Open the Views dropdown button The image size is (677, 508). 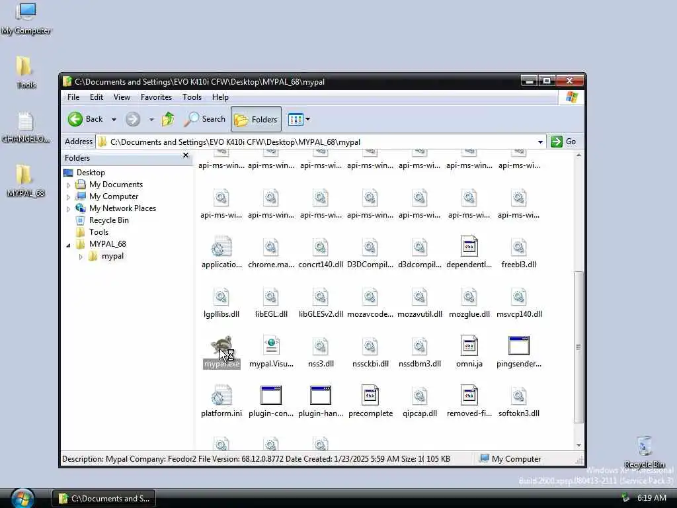tap(299, 119)
